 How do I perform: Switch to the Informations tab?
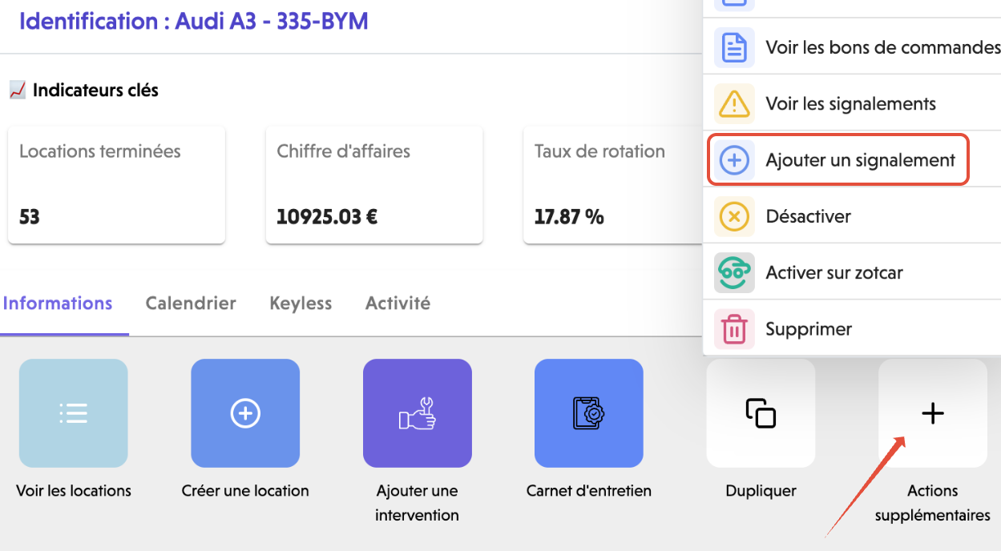point(58,304)
